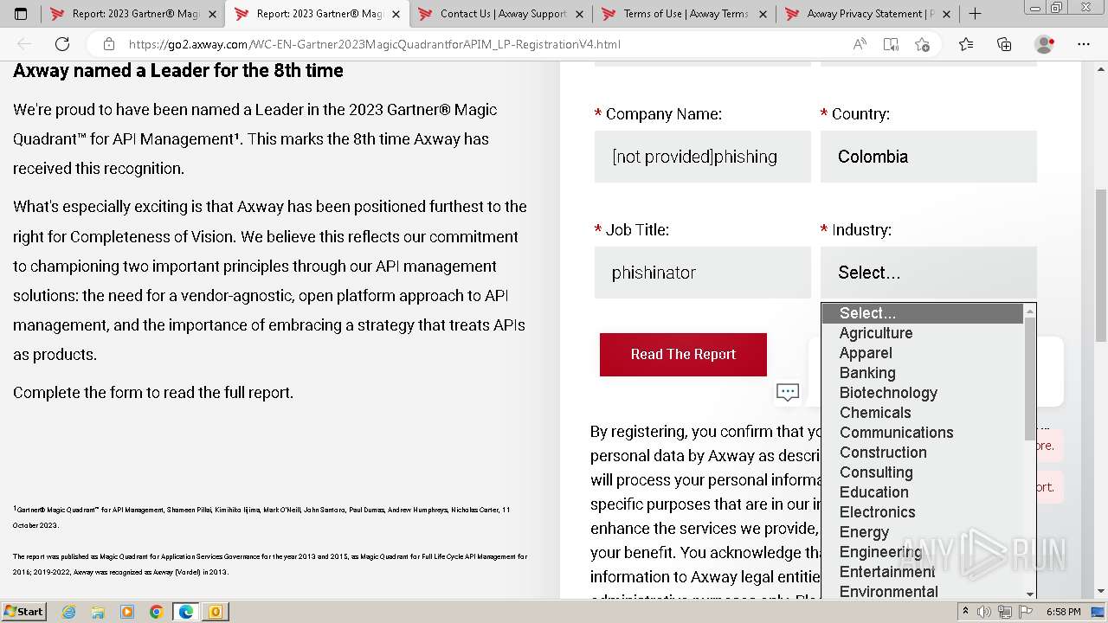1108x623 pixels.
Task: Open the Collections icon
Action: (x=1004, y=44)
